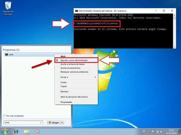Click the shield icon beside Ejecutar como administrador
This screenshot has height=135, width=181.
click(x=57, y=60)
